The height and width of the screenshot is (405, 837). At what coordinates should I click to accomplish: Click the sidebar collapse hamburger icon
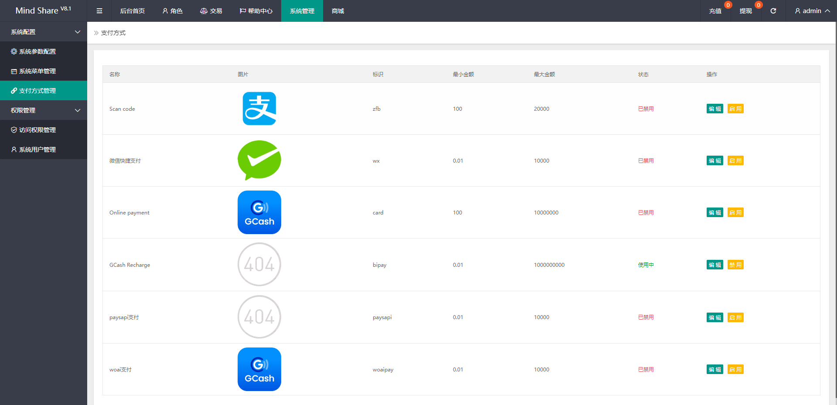pos(99,11)
